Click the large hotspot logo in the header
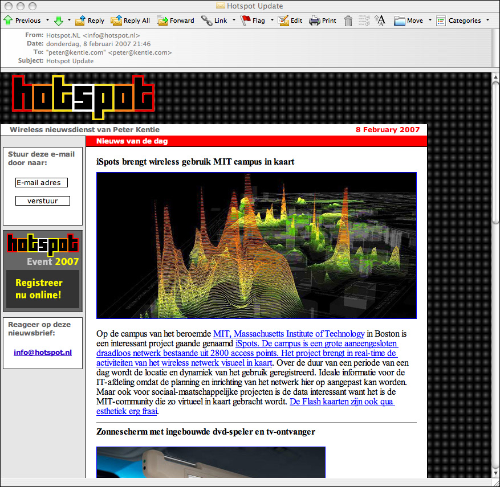This screenshot has height=487, width=500. 83,97
